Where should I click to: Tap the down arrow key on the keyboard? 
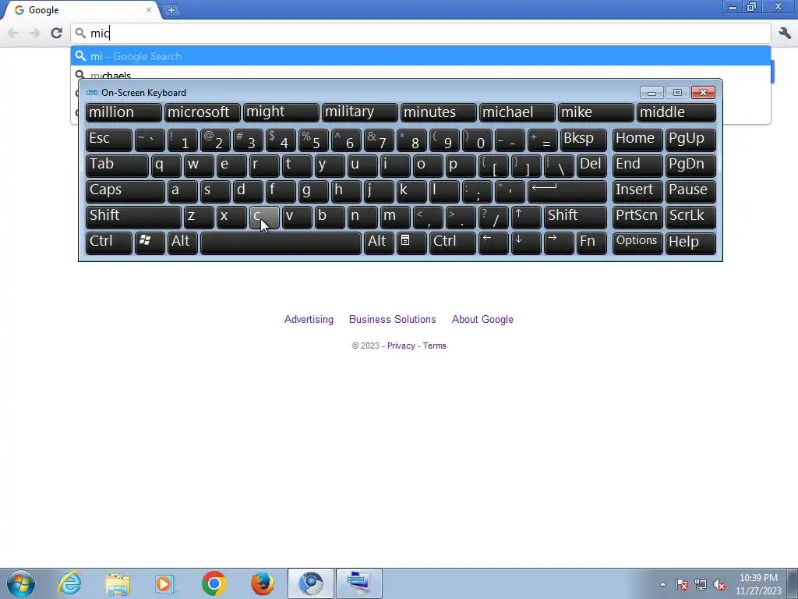tap(526, 243)
